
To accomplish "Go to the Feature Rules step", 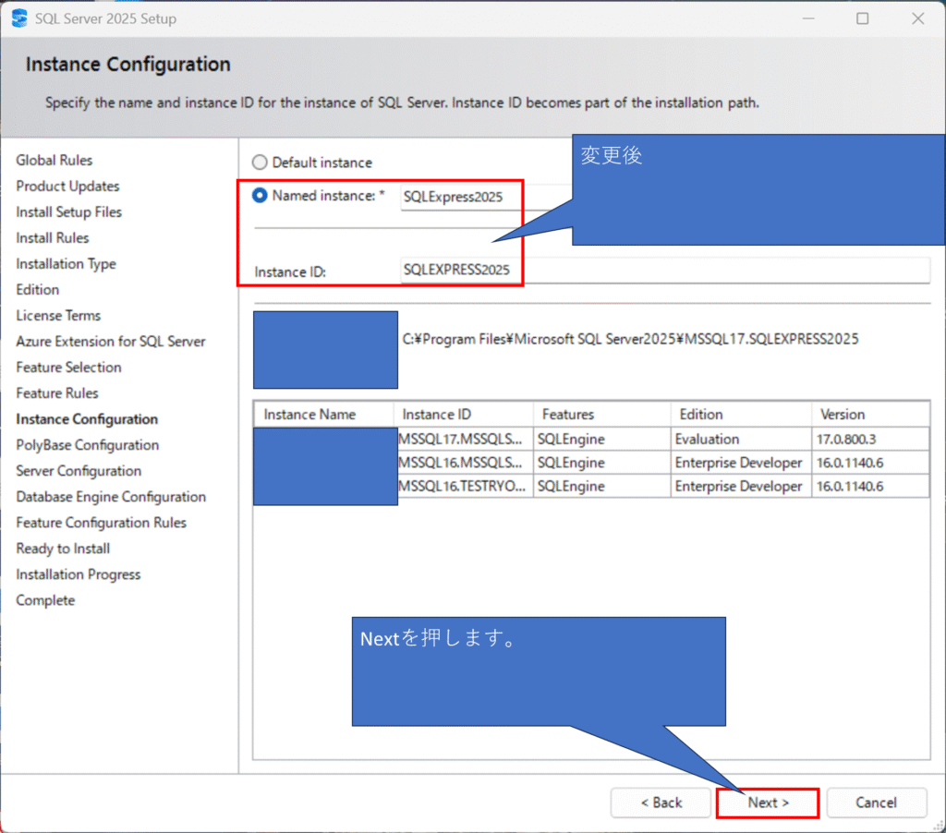I will (57, 393).
